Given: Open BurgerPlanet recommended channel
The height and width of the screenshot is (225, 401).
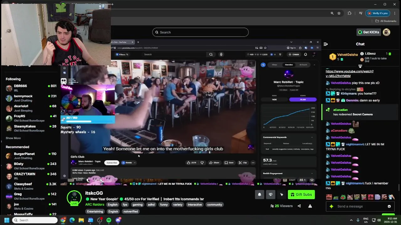Looking at the screenshot, I should click(31, 156).
